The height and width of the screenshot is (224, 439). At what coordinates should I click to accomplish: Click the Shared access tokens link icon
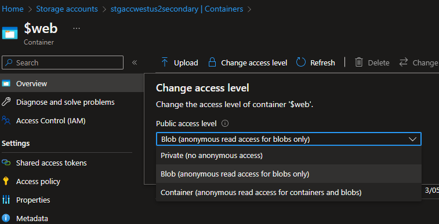click(6, 163)
